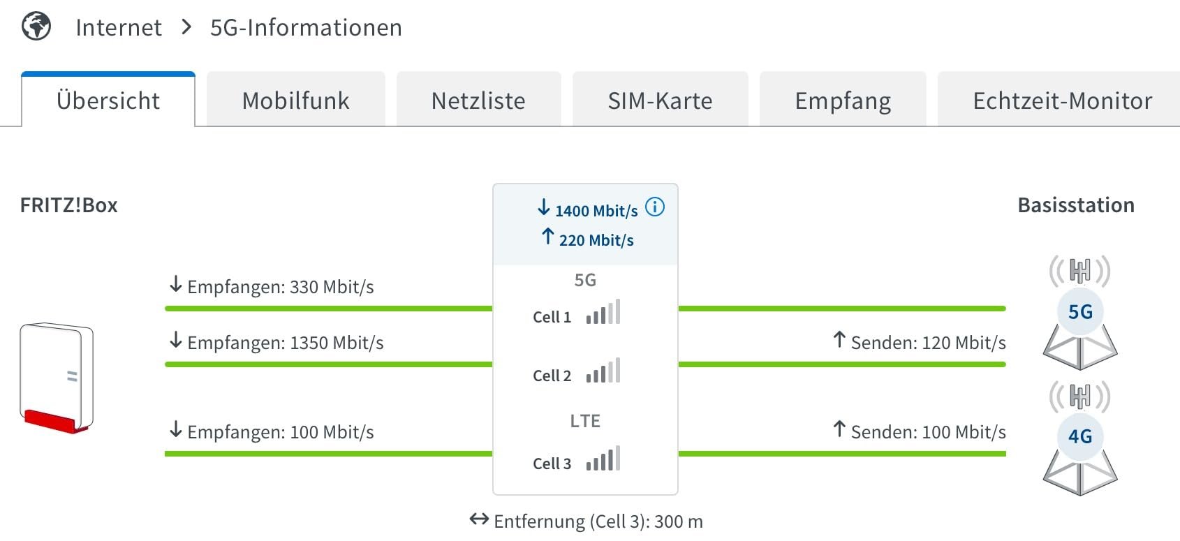
Task: Select the SIM-Karte tab
Action: point(660,101)
